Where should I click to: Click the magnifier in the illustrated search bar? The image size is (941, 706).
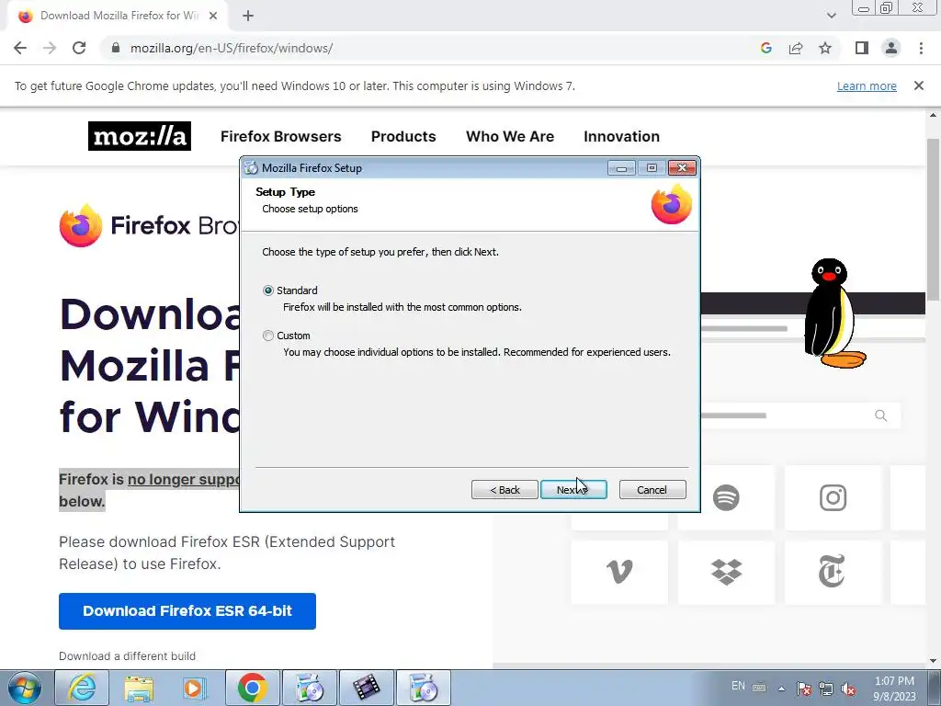coord(880,416)
